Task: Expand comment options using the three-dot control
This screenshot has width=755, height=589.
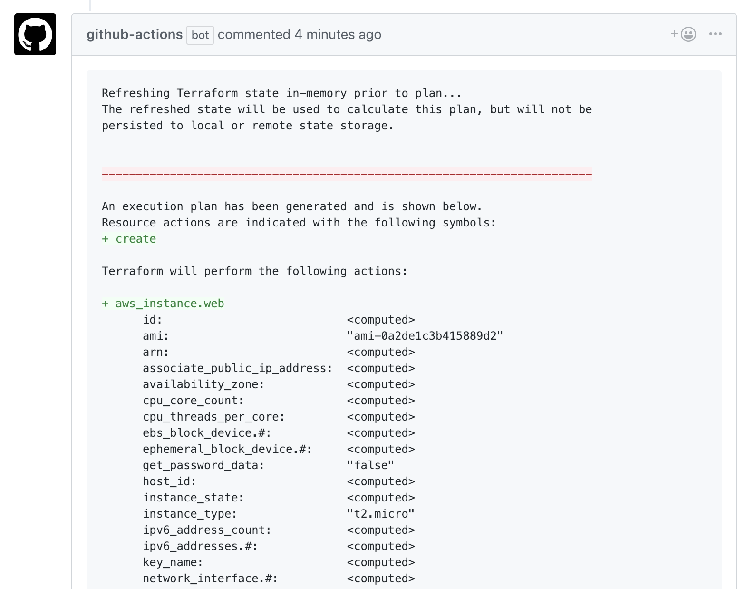Action: [715, 34]
